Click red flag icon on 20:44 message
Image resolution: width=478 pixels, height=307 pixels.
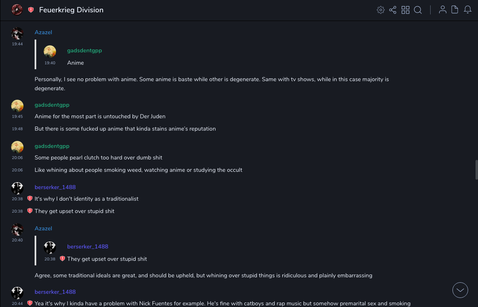point(30,303)
